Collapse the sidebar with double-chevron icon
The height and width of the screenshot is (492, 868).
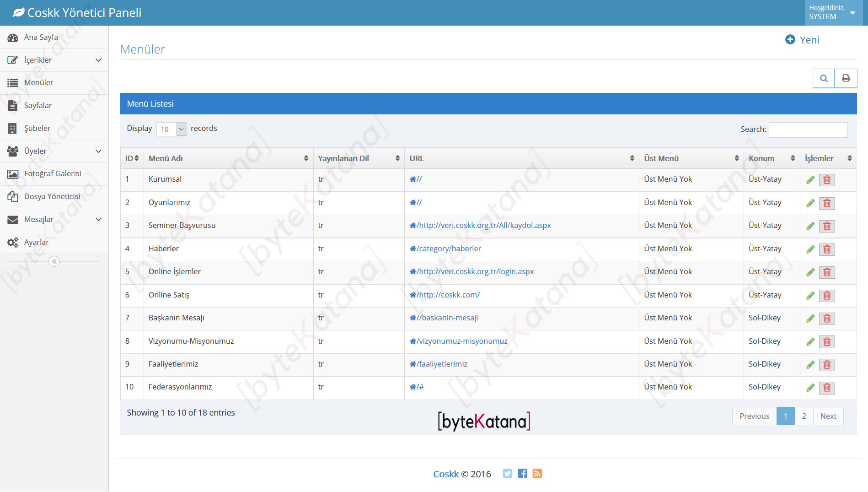click(x=54, y=261)
